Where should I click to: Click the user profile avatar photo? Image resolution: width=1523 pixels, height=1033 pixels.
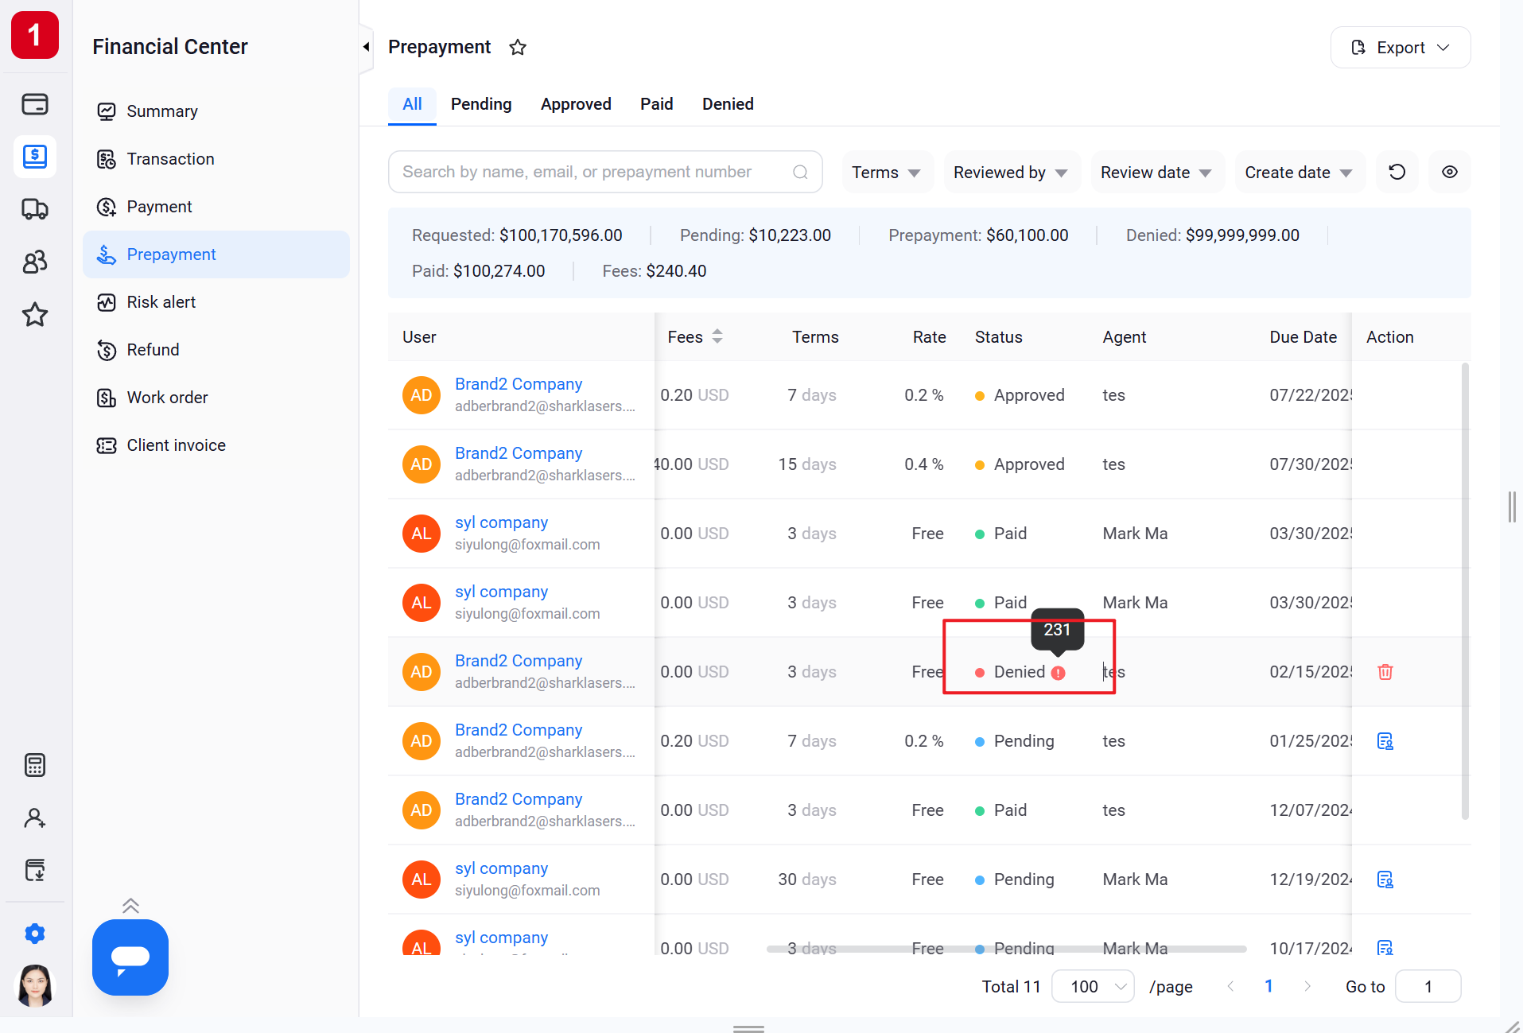click(35, 985)
